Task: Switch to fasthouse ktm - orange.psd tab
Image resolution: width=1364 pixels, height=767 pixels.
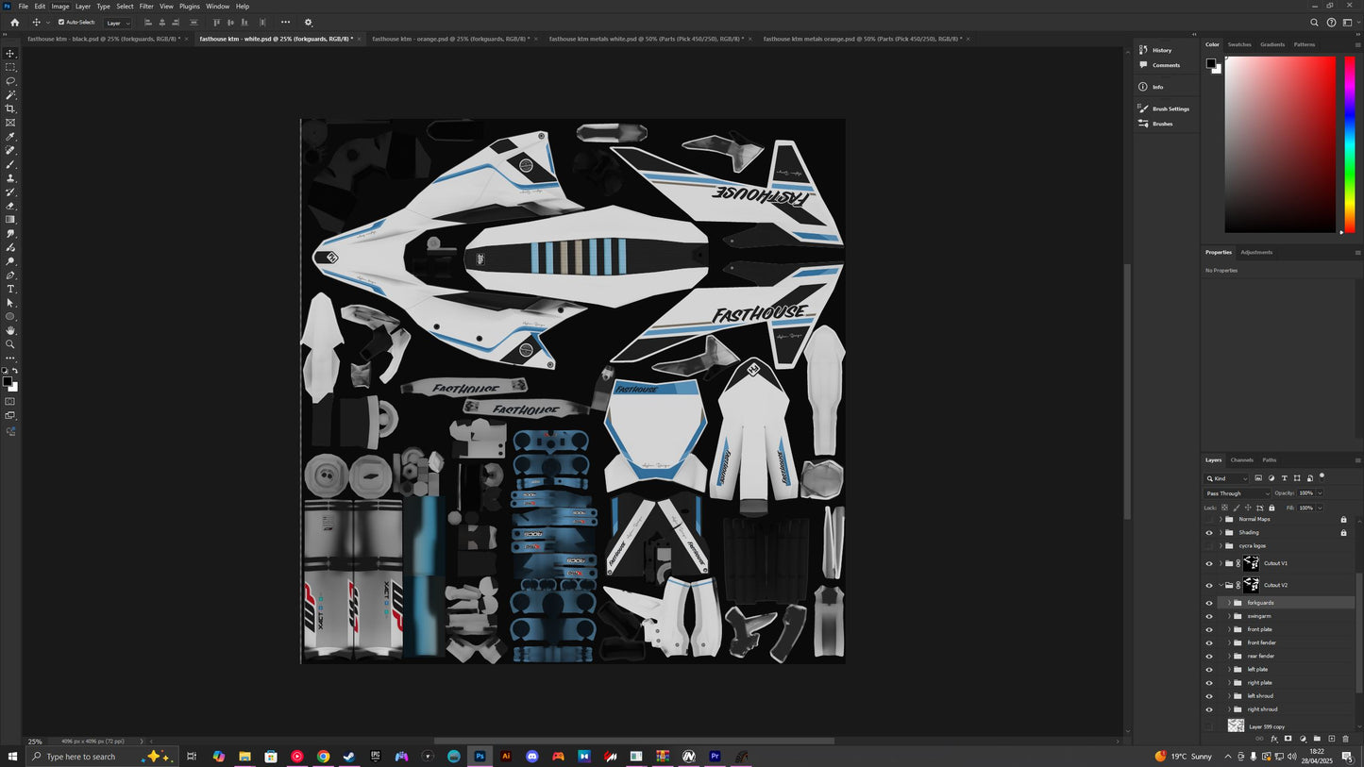Action: pos(449,39)
